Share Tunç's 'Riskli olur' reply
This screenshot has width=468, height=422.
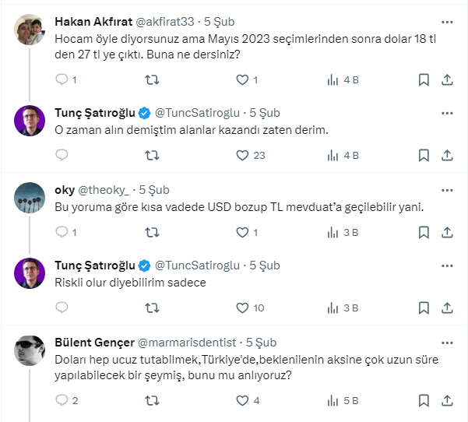click(447, 308)
